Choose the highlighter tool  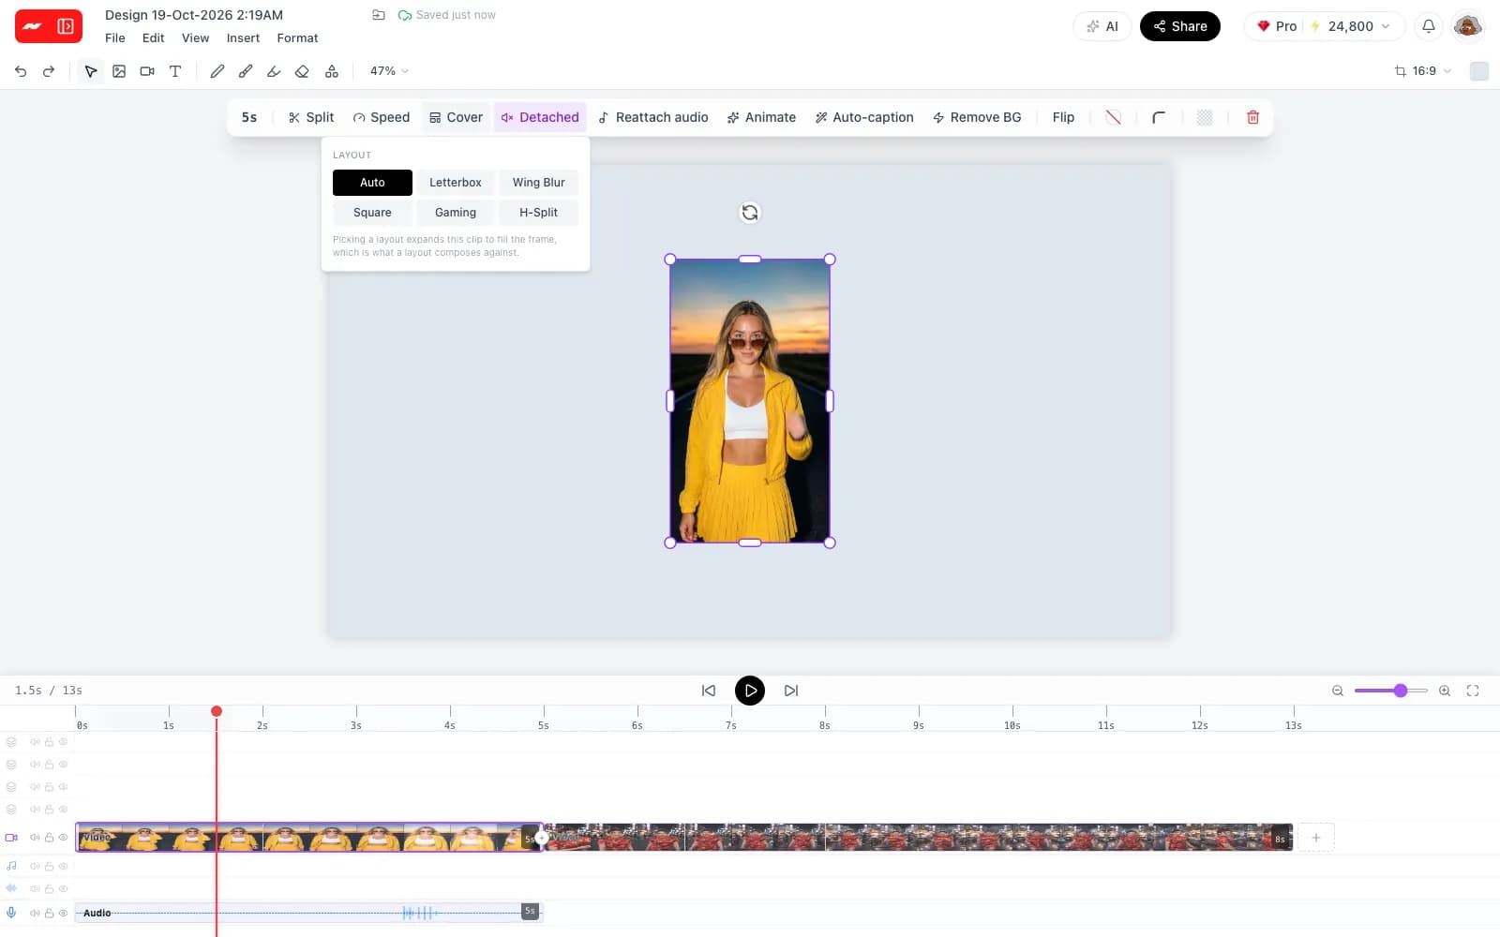(274, 71)
